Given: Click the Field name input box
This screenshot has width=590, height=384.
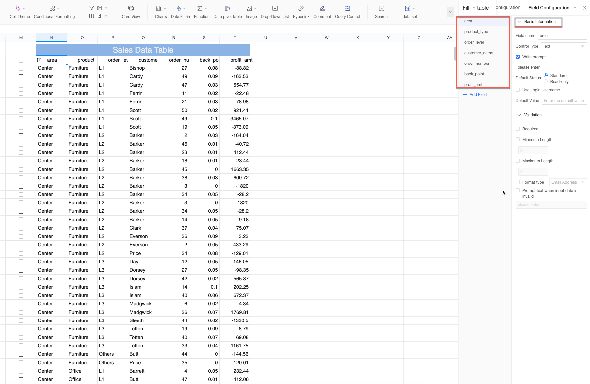Looking at the screenshot, I should pyautogui.click(x=562, y=36).
